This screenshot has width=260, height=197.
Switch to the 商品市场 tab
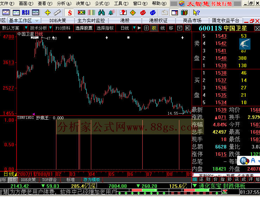[192, 20]
